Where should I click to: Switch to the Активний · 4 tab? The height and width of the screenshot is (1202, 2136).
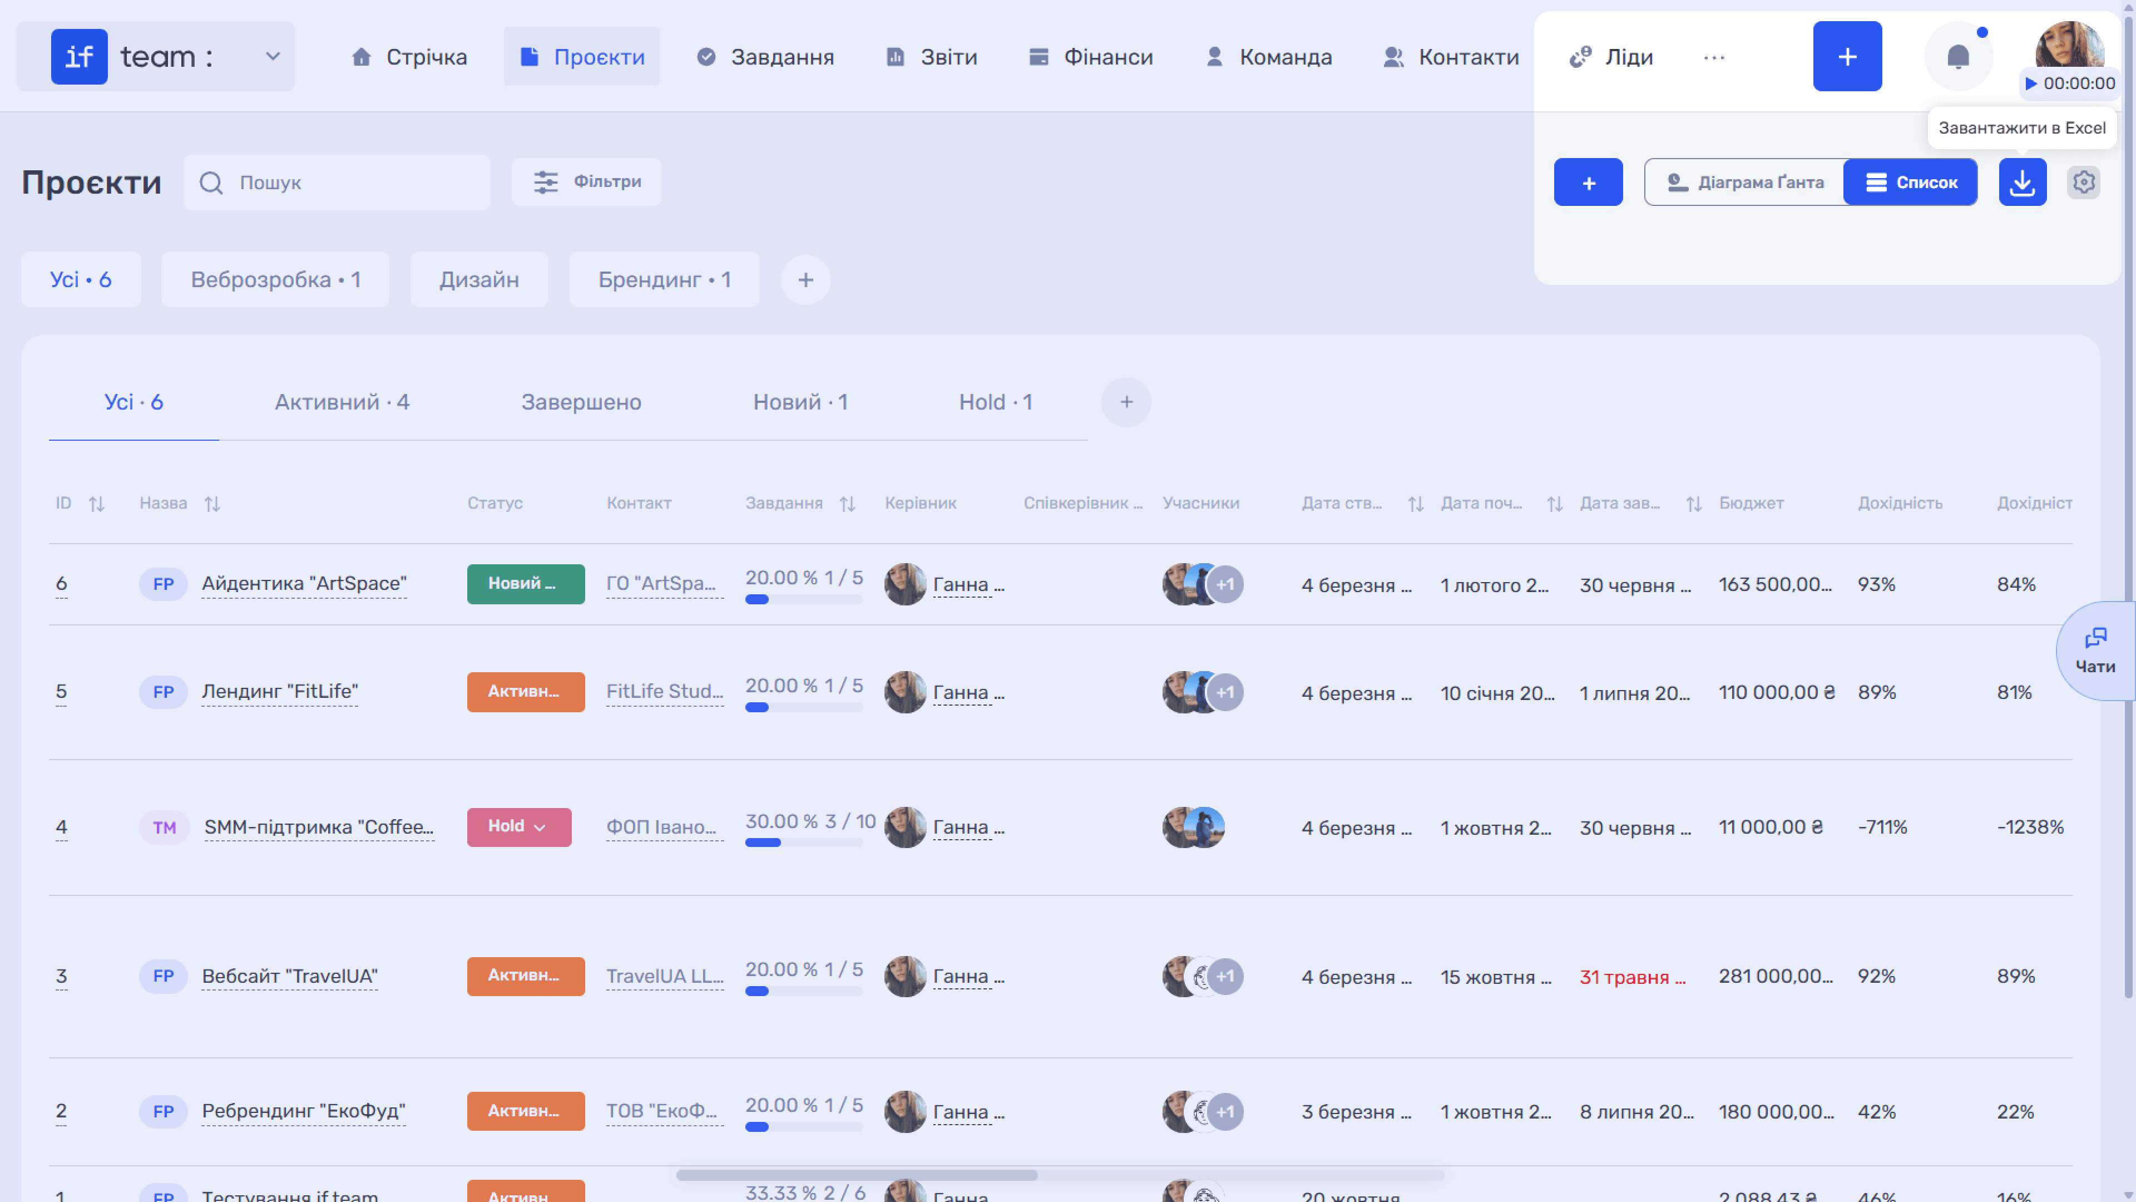pyautogui.click(x=342, y=402)
